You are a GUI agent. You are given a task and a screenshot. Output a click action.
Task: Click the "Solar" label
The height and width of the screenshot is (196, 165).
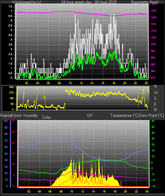tap(46, 117)
